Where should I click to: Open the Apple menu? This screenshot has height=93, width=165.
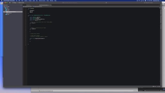(2, 1)
